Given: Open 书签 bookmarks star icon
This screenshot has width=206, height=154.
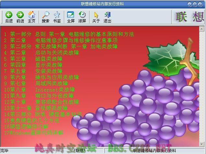Looking at the screenshot, I should coord(57,15).
